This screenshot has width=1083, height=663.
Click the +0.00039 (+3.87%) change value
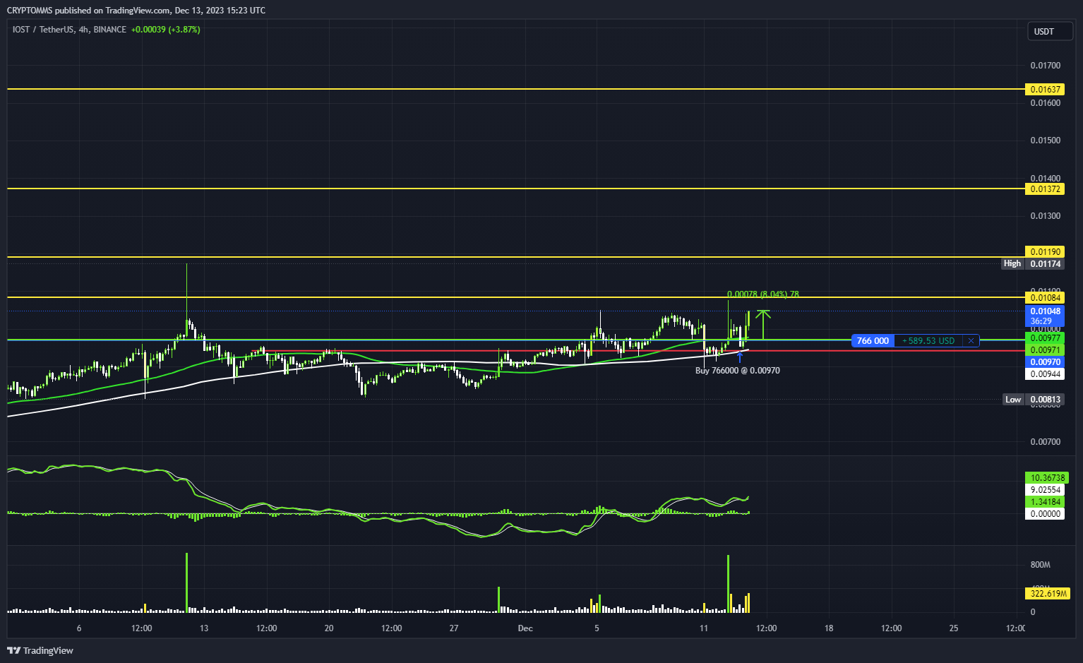coord(166,30)
